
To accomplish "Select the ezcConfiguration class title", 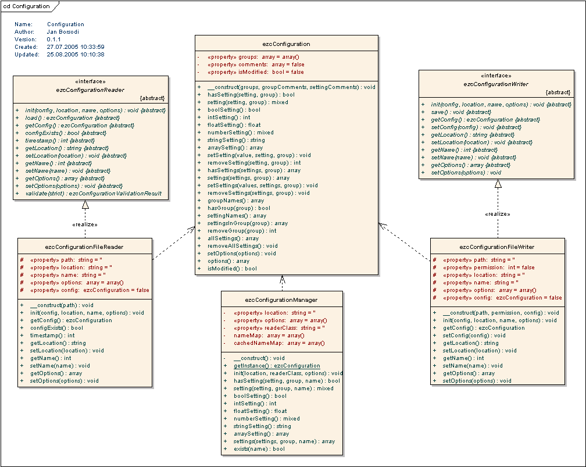I will point(286,44).
